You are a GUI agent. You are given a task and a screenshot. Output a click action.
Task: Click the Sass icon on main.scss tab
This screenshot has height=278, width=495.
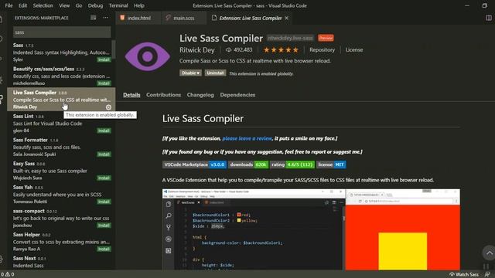(x=169, y=18)
